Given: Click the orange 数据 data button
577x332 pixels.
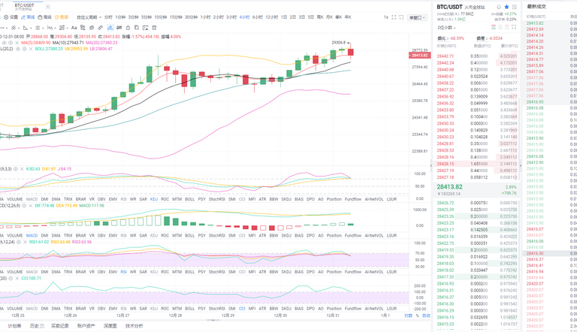Looking at the screenshot, I should (x=62, y=17).
